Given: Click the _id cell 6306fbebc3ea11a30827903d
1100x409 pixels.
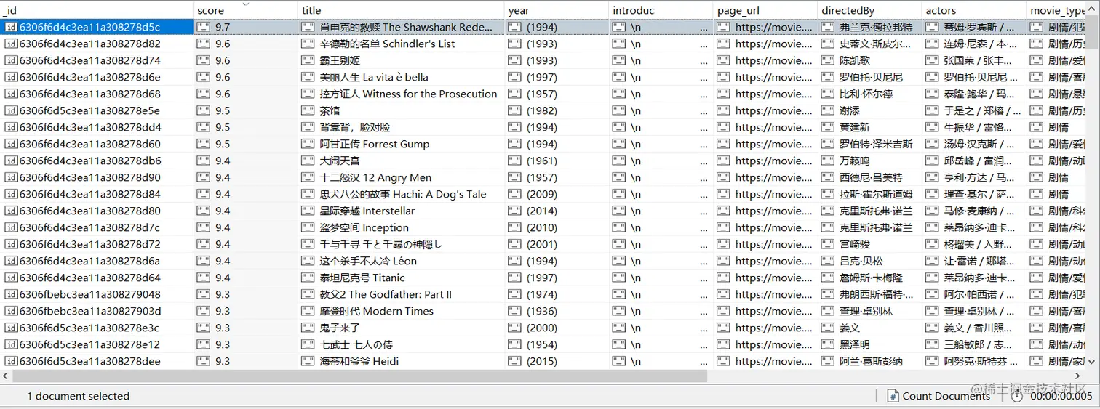Looking at the screenshot, I should point(96,311).
